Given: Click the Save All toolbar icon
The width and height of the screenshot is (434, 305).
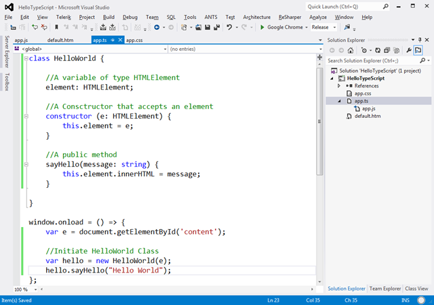Looking at the screenshot, I should (217, 27).
